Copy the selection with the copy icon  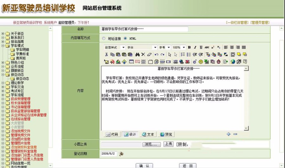(112, 55)
